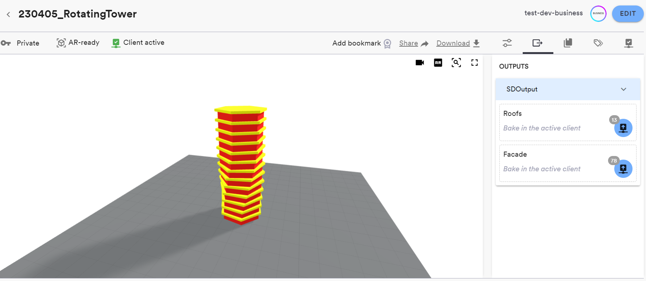Click the zoom extents icon
Viewport: 646px width, 281px height.
(x=456, y=63)
